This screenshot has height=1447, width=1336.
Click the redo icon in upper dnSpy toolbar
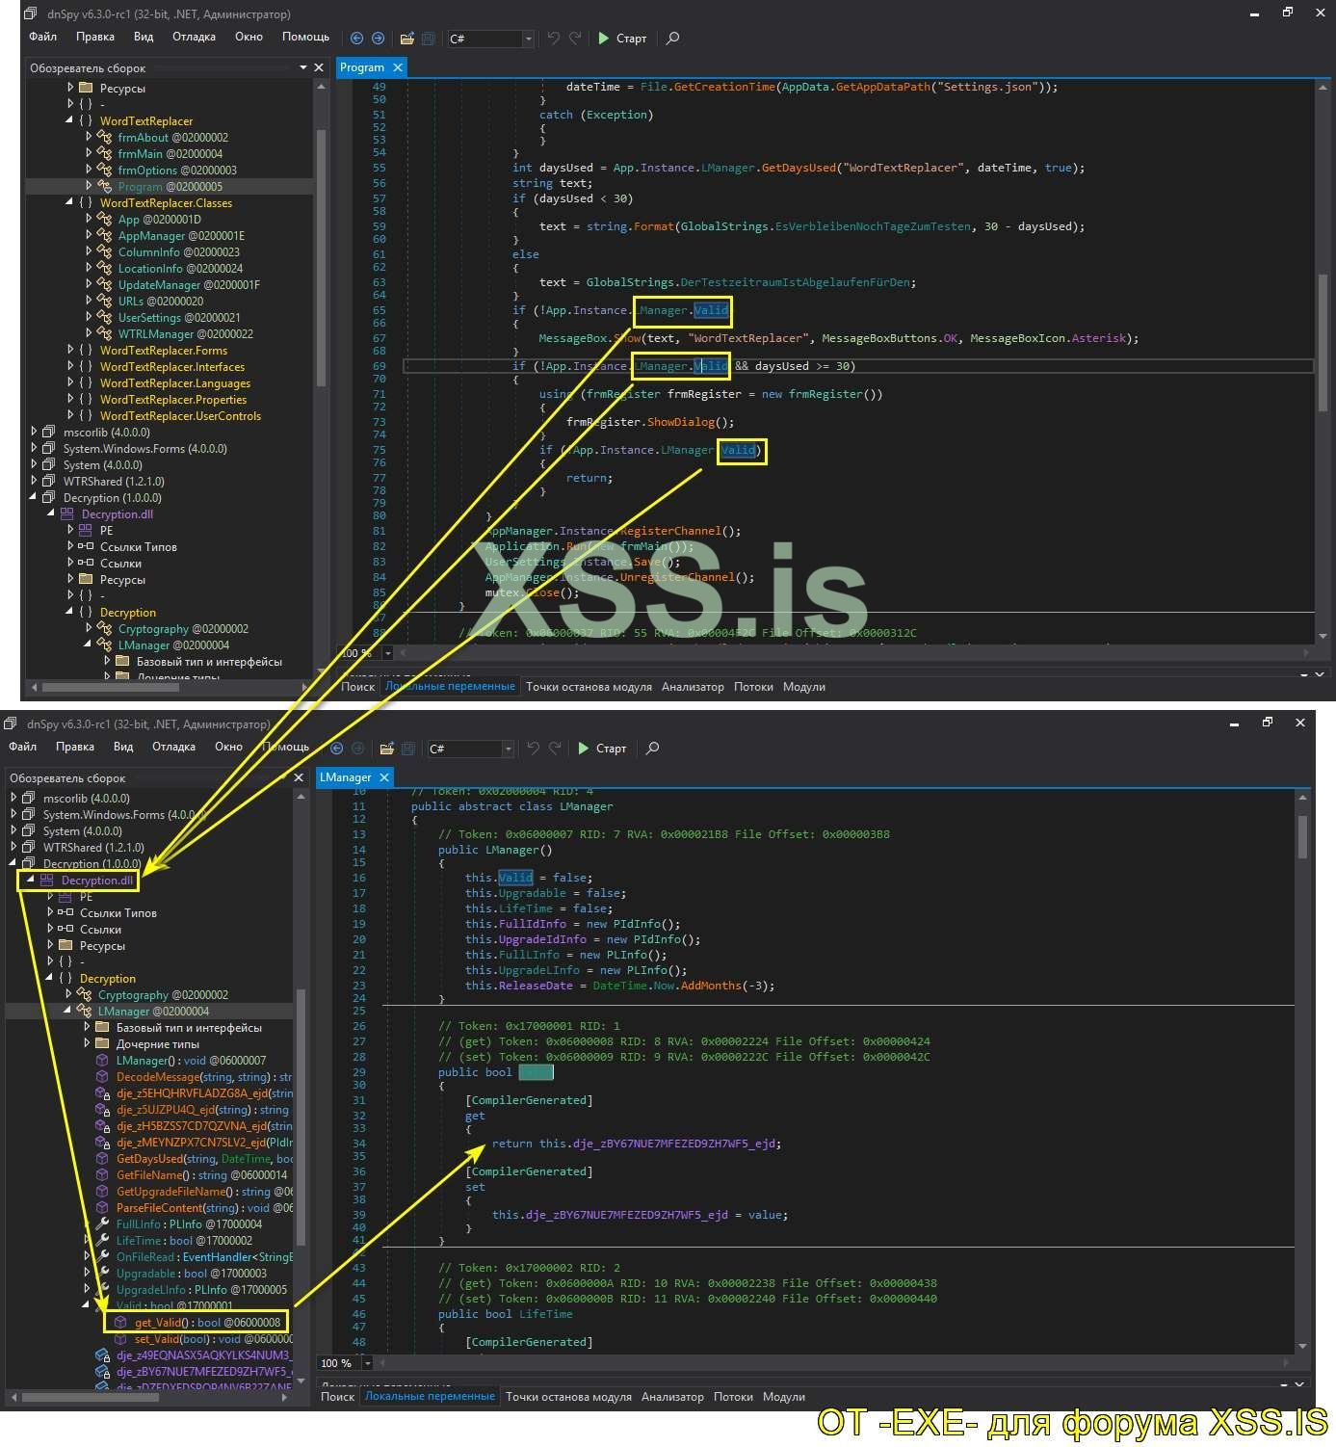pos(575,39)
